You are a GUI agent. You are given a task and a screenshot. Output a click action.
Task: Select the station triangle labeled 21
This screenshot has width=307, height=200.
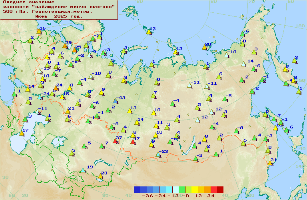click(270, 163)
